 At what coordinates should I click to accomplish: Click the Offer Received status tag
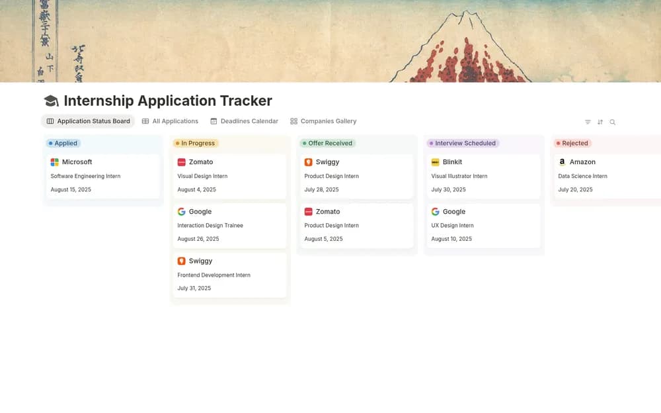(328, 143)
